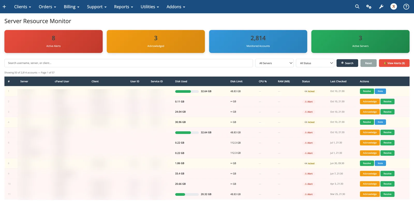414x201 pixels.
Task: Open the Reports dropdown menu
Action: pos(123,7)
